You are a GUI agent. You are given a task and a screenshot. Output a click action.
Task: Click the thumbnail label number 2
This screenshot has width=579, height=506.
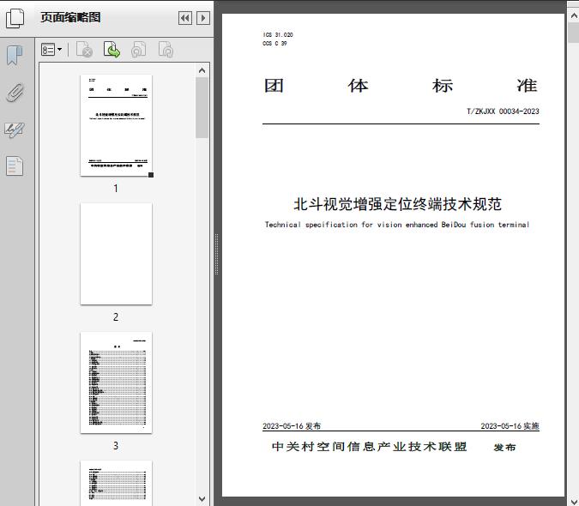tap(116, 316)
